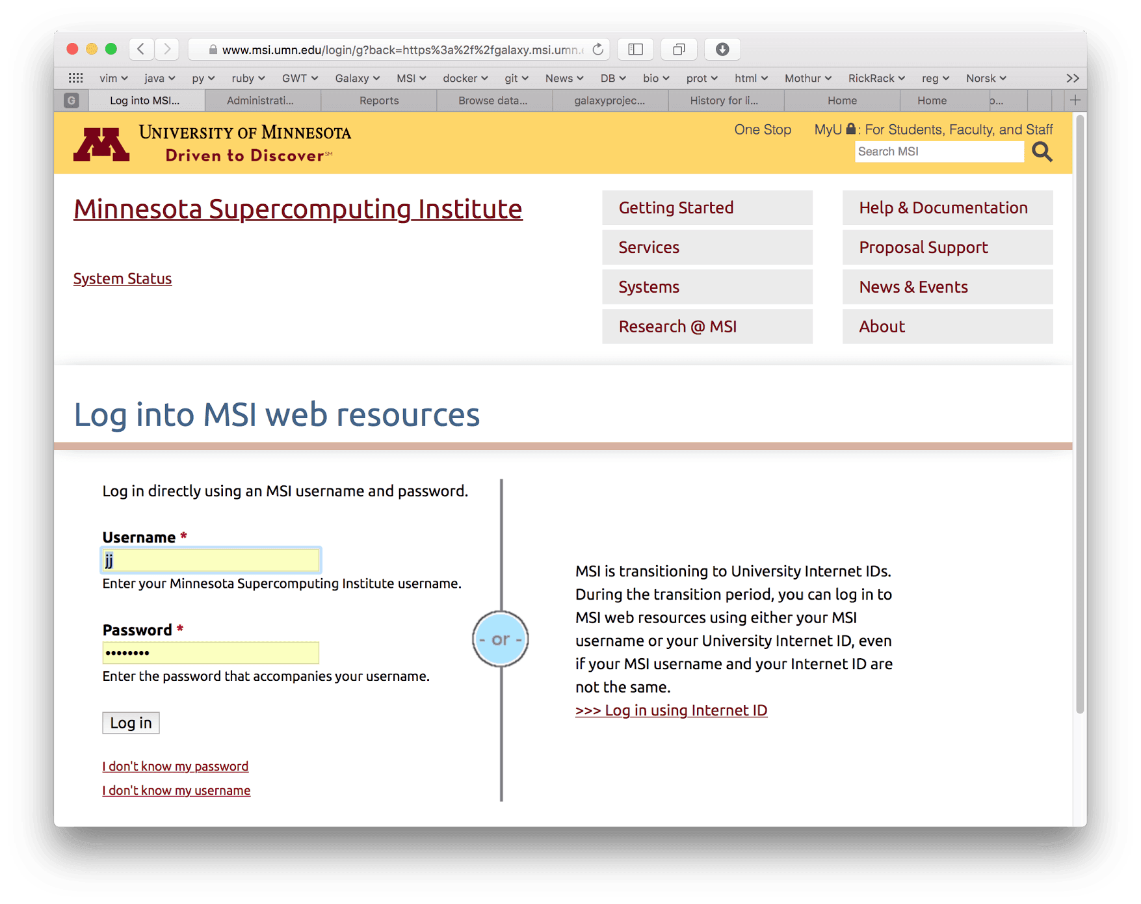The height and width of the screenshot is (904, 1141).
Task: Click the University of Minnesota M logo
Action: (101, 144)
